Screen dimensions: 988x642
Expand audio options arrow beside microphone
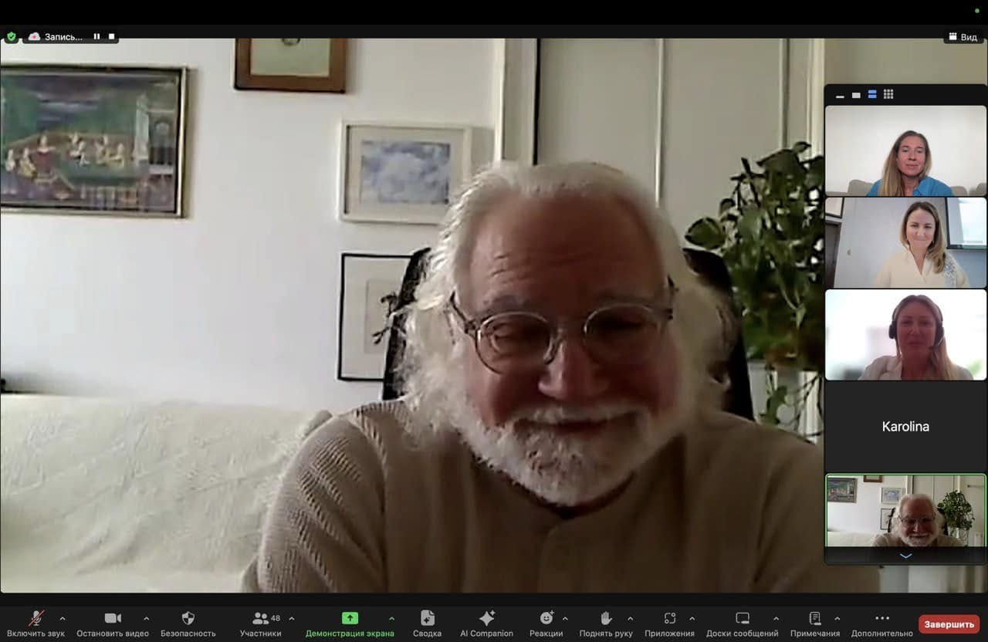(63, 618)
